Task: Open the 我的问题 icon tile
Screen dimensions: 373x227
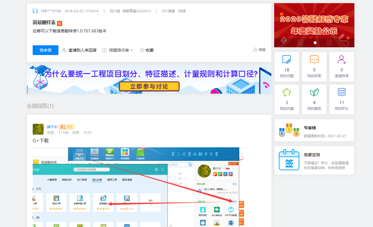Action: pyautogui.click(x=287, y=60)
